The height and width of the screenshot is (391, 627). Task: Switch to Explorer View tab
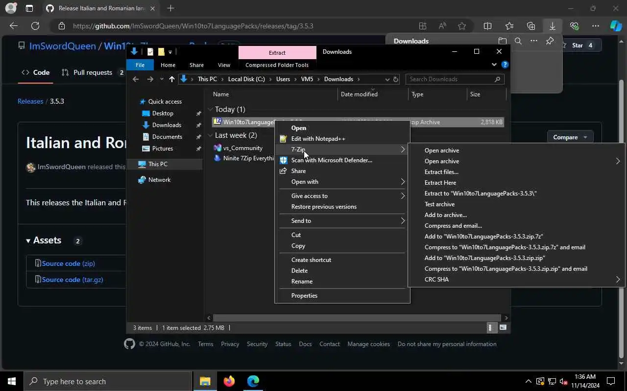[x=224, y=65]
